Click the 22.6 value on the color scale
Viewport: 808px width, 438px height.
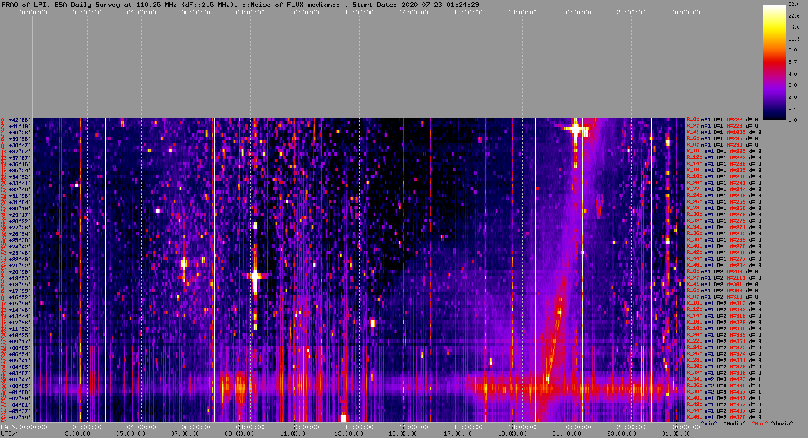click(794, 16)
